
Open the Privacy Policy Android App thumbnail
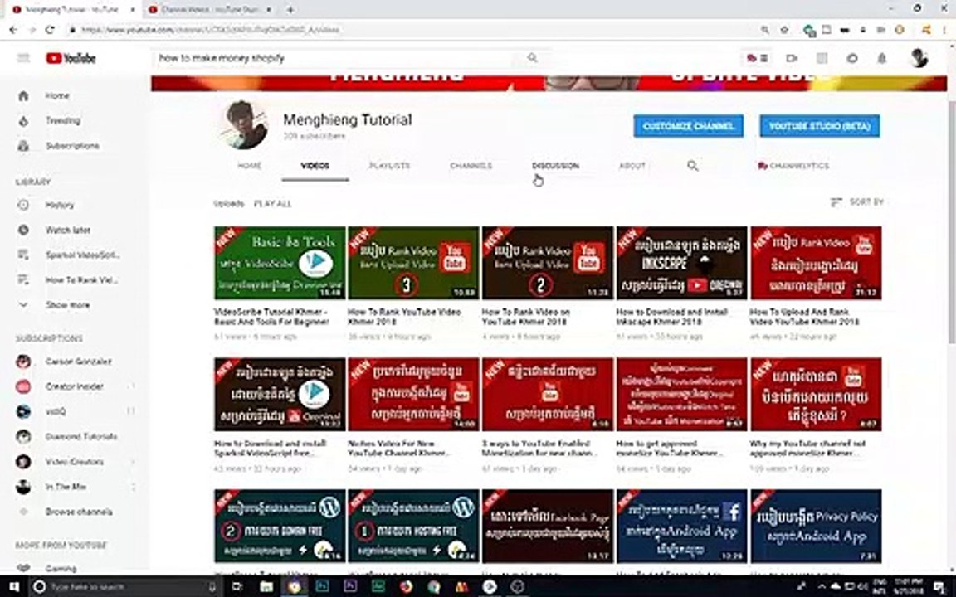coord(816,526)
